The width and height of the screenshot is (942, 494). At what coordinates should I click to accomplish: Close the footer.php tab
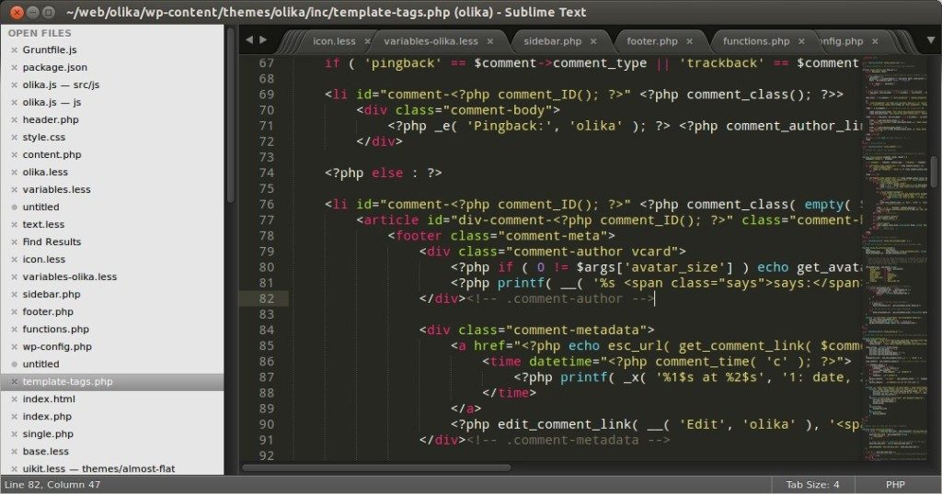(690, 41)
